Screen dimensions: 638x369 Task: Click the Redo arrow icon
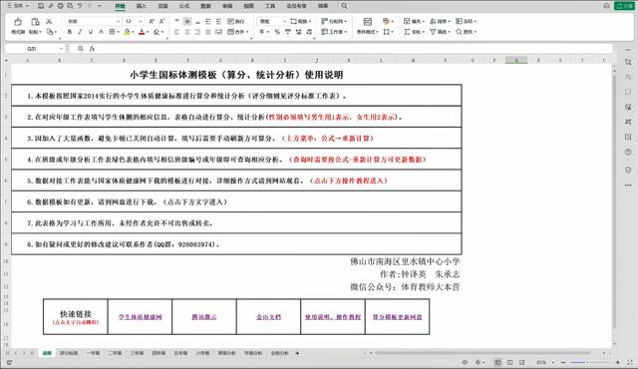pos(90,6)
